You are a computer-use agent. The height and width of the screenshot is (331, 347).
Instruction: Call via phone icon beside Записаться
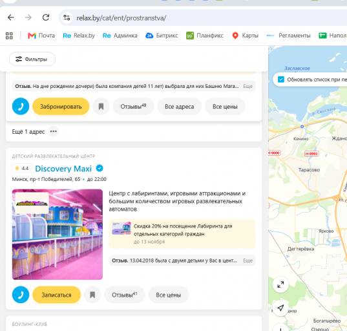pyautogui.click(x=21, y=295)
